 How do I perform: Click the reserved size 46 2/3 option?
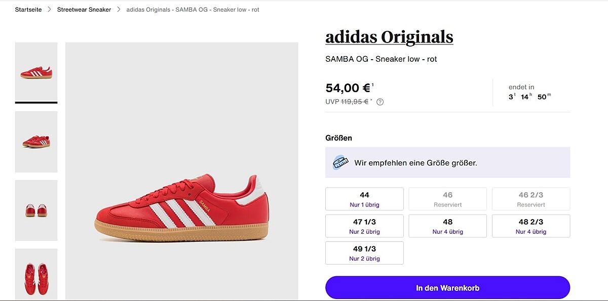[530, 199]
